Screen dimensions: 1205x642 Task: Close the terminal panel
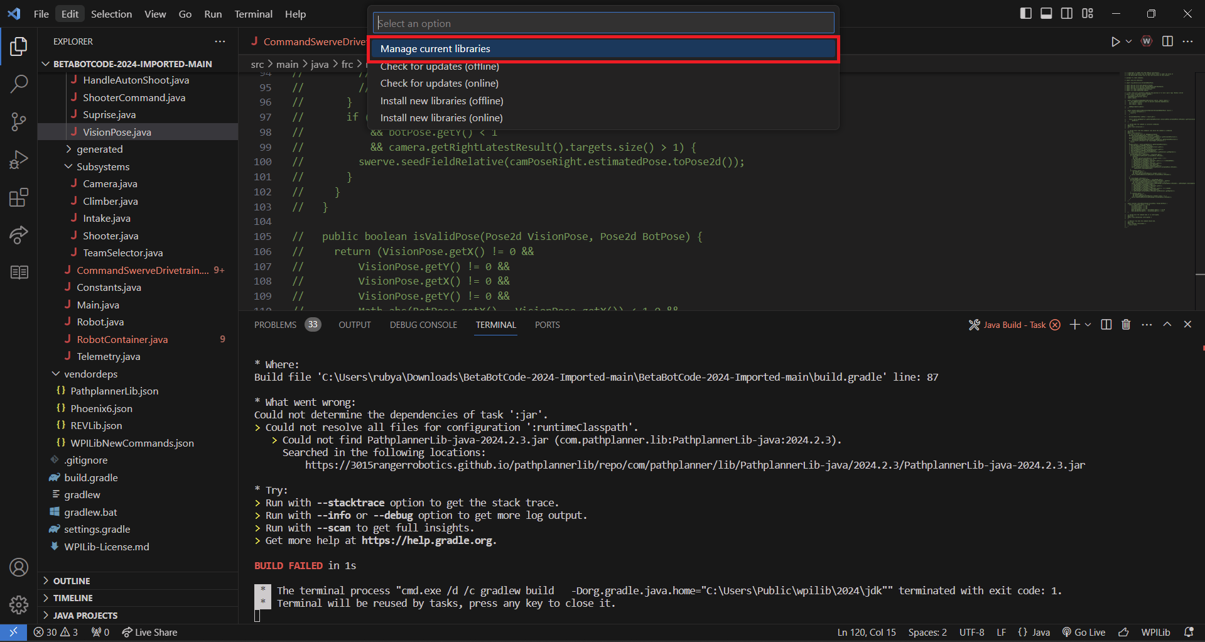(x=1187, y=325)
